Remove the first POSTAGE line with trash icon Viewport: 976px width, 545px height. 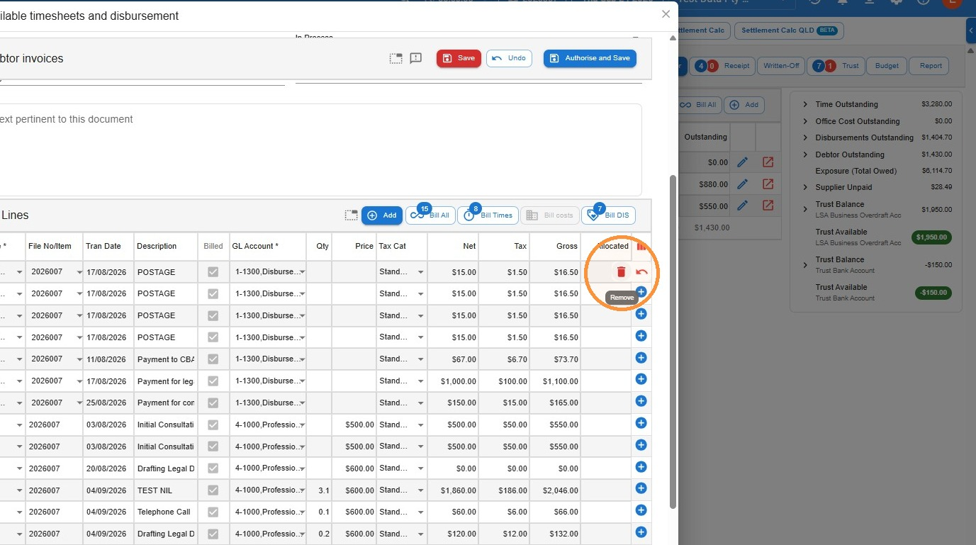621,271
